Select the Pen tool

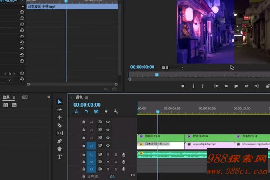coord(59,141)
